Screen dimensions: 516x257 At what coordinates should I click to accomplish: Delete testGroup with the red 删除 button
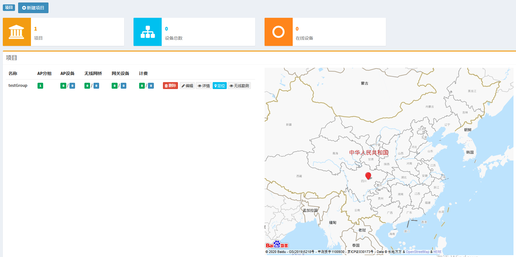point(170,86)
